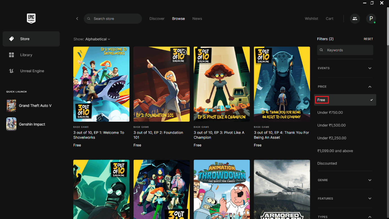The height and width of the screenshot is (219, 389).
Task: Switch to the Discover tab
Action: click(157, 19)
